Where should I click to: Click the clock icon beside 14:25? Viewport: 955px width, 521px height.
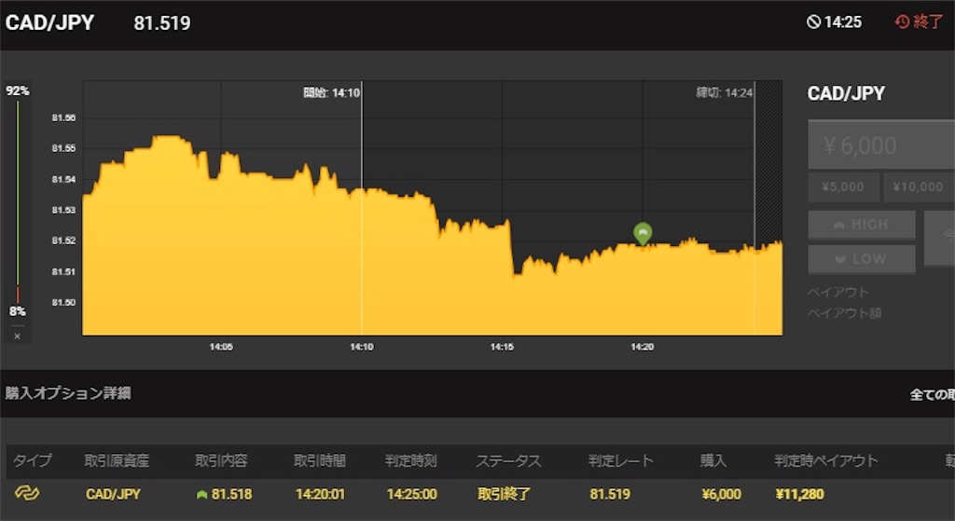tap(813, 22)
